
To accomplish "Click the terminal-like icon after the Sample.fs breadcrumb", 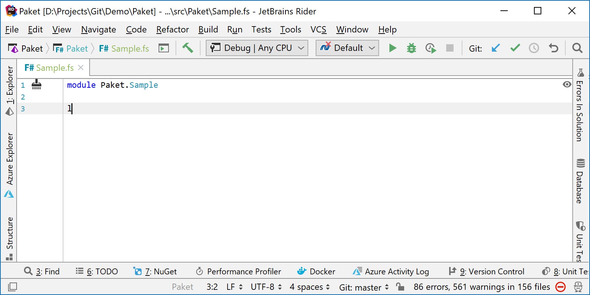I will 164,48.
